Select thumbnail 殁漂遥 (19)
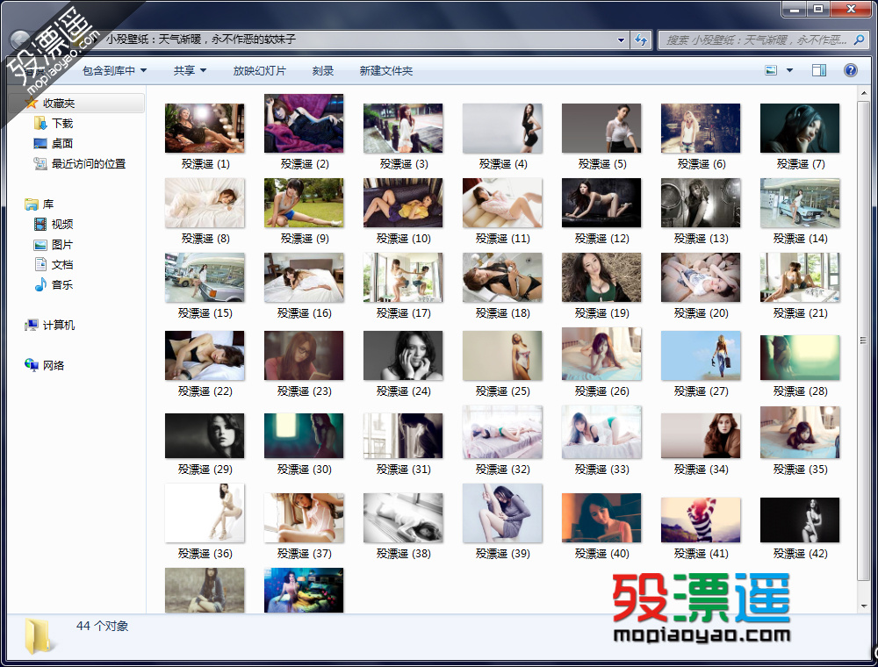Image resolution: width=878 pixels, height=667 pixels. pyautogui.click(x=601, y=277)
